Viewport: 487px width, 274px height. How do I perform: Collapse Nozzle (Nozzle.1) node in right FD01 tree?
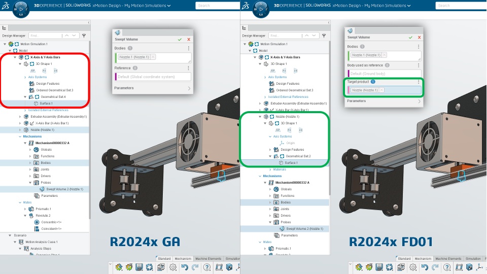click(x=260, y=117)
